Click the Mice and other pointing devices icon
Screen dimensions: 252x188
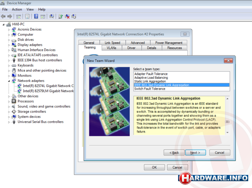coord(14,70)
